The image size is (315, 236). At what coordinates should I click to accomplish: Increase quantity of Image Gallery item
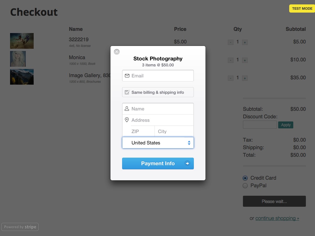[245, 78]
